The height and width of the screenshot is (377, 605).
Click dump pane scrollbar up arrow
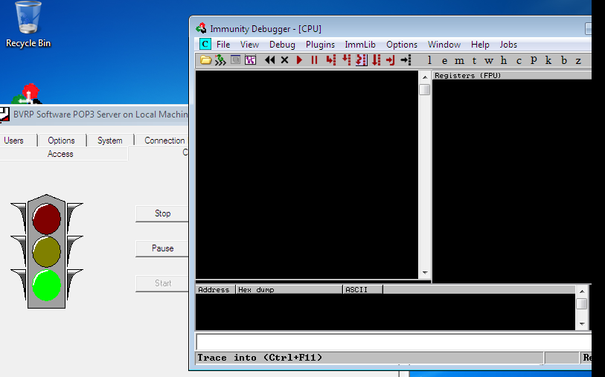point(582,291)
